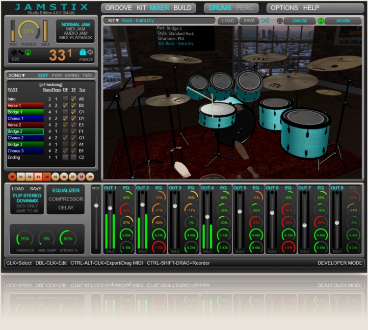368x330 pixels.
Task: Toggle EQ on for OUT 8
Action: coord(353,188)
